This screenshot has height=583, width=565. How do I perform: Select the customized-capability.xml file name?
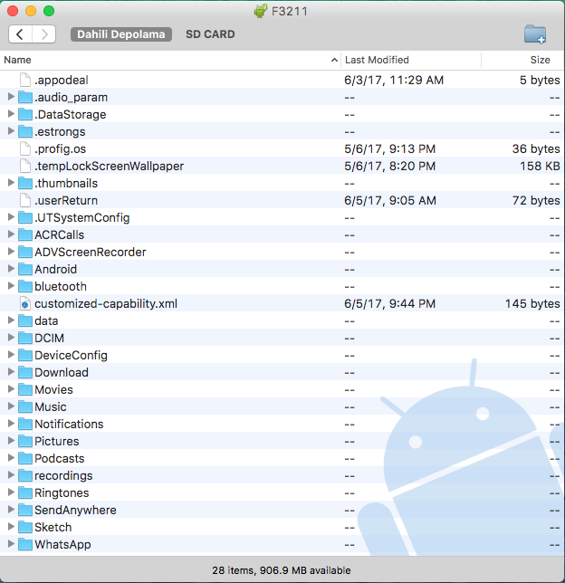click(106, 304)
